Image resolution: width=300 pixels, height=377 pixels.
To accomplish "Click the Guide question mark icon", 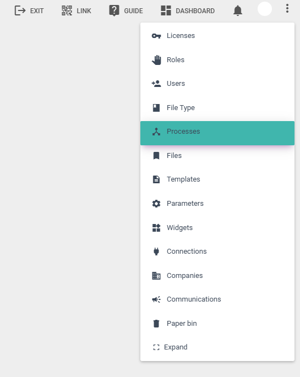I will (x=114, y=10).
